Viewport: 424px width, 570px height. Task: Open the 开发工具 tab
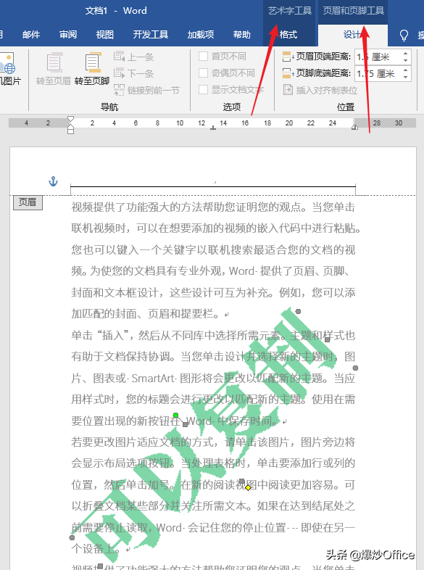[x=151, y=35]
